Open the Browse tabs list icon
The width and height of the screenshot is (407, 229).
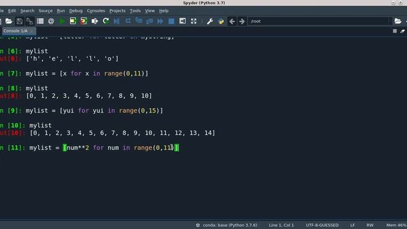tap(40, 21)
